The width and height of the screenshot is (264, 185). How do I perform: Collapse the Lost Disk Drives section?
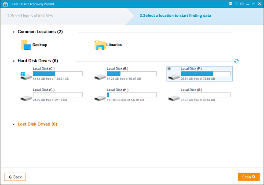14,124
